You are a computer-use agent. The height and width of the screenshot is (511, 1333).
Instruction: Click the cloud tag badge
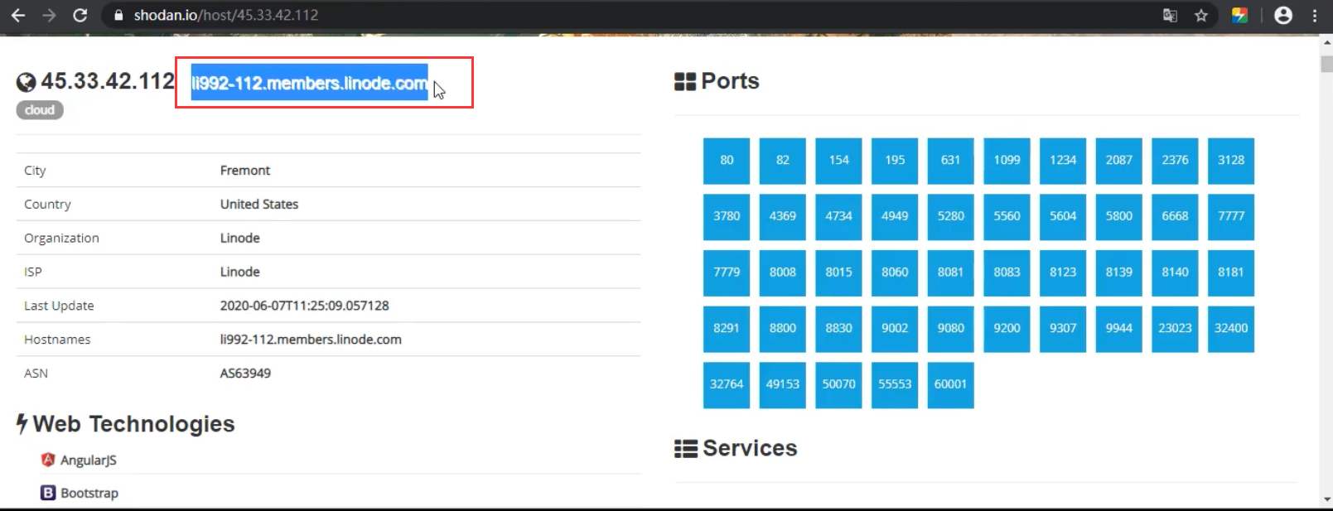(40, 110)
